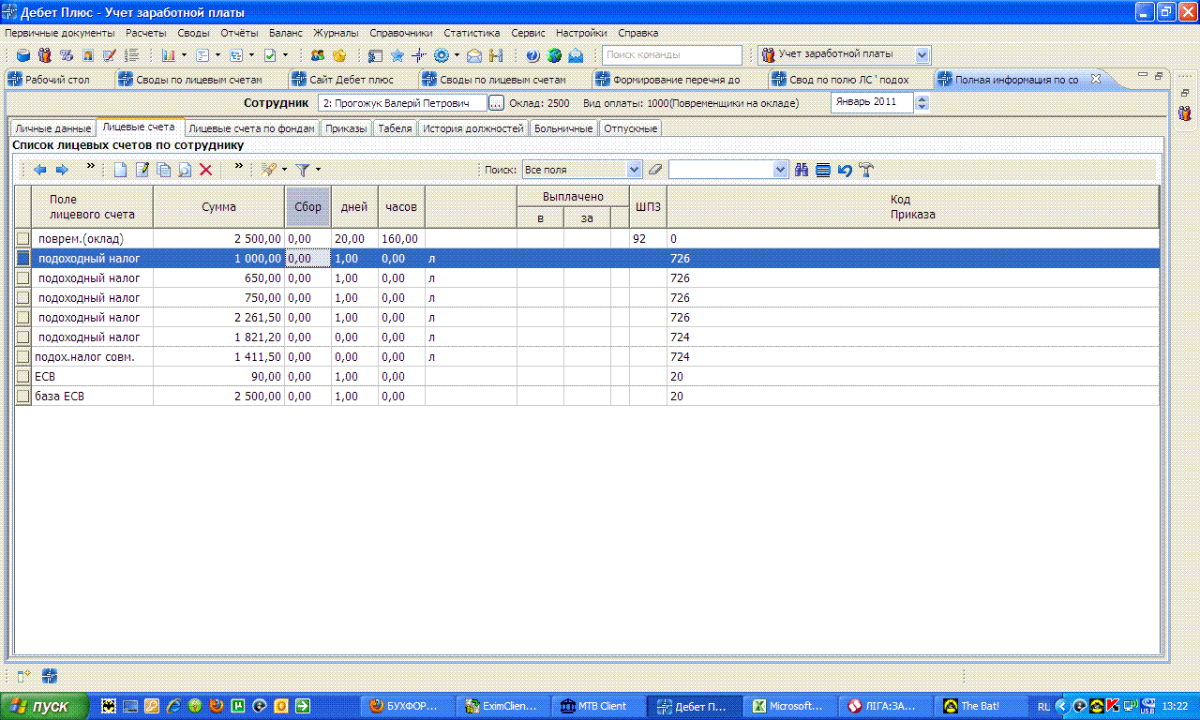
Task: Tick checkbox for подох.налог совм. row
Action: click(x=23, y=357)
